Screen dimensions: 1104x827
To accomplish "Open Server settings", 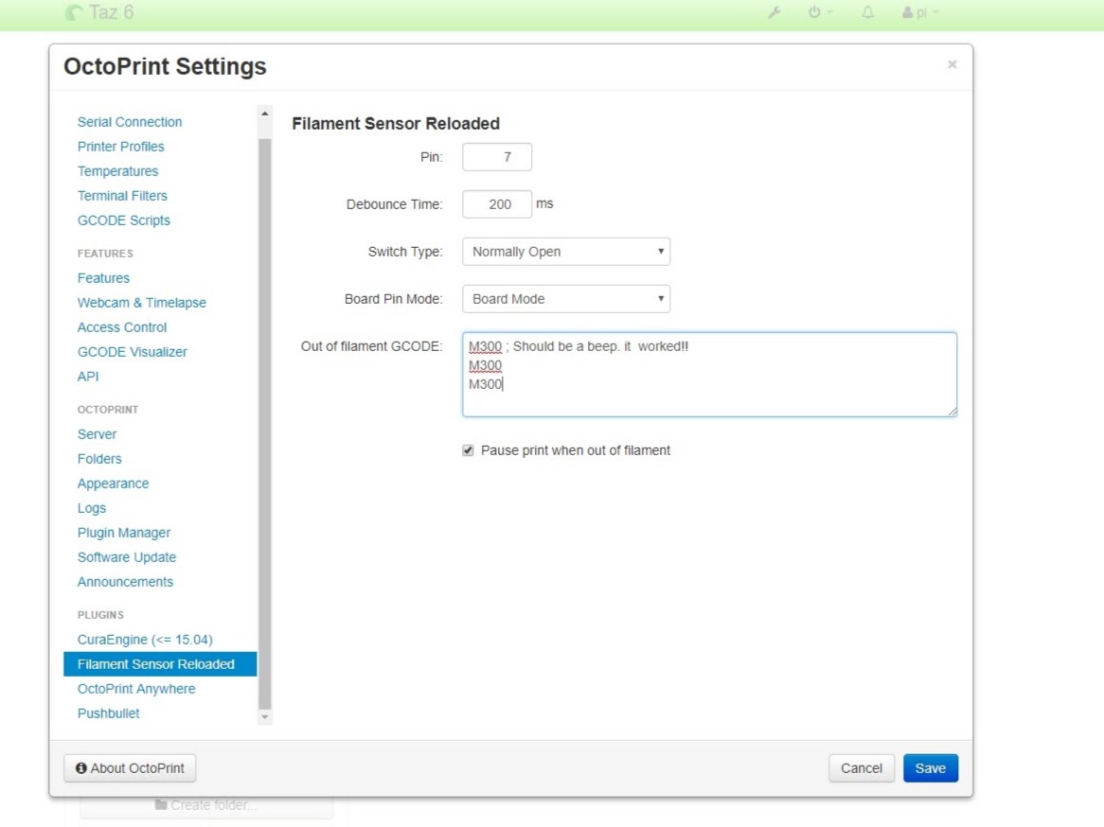I will (97, 434).
